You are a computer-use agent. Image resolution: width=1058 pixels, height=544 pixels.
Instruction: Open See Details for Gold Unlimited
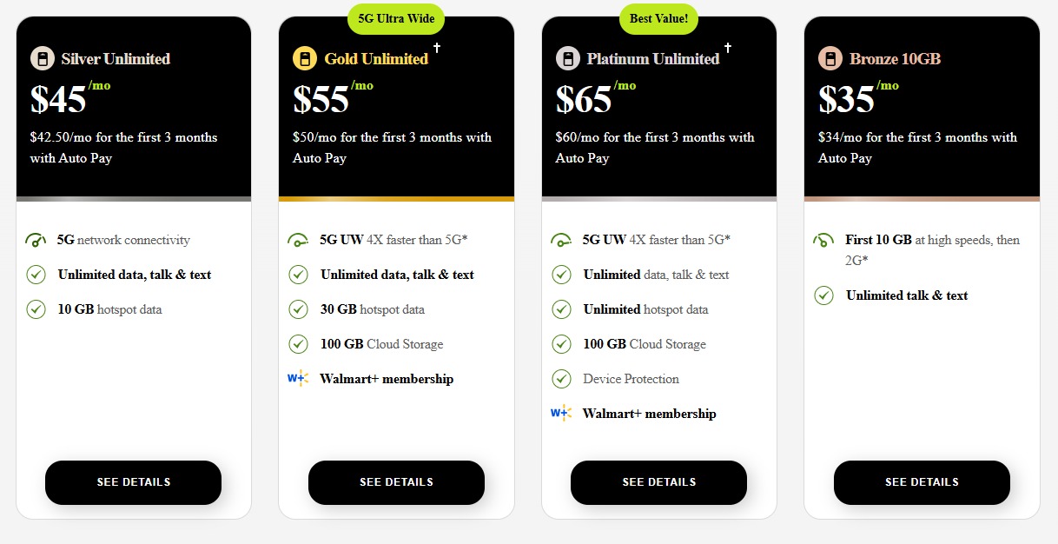pyautogui.click(x=396, y=482)
